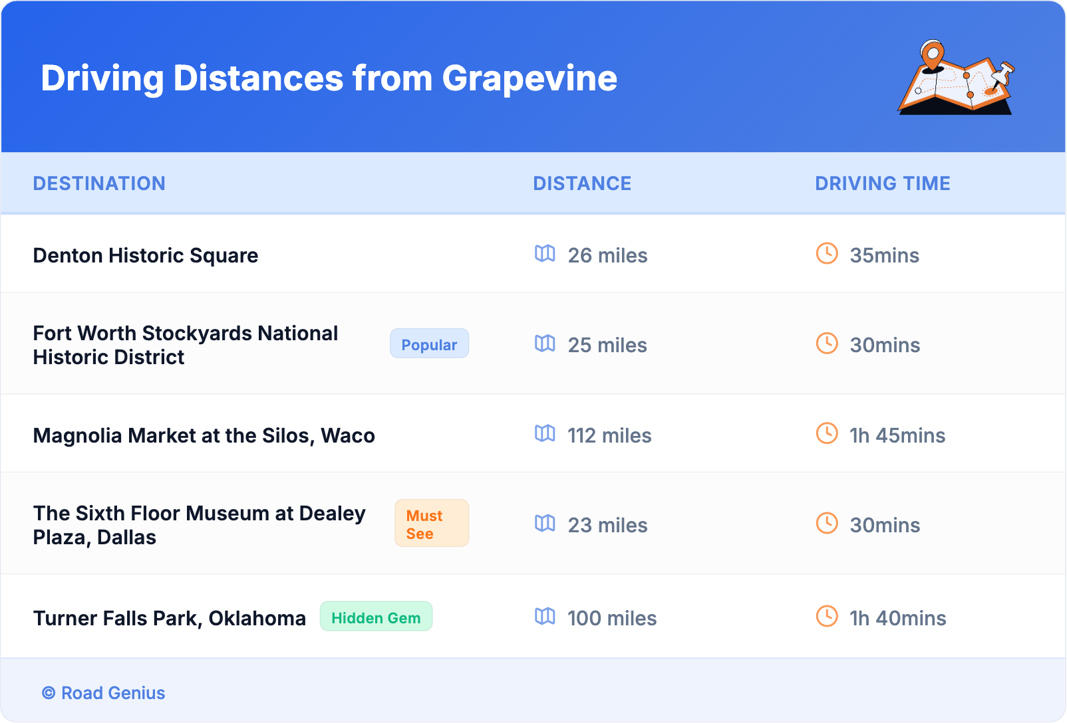Image resolution: width=1067 pixels, height=723 pixels.
Task: Click the map icon beside 25 miles
Action: click(x=545, y=344)
